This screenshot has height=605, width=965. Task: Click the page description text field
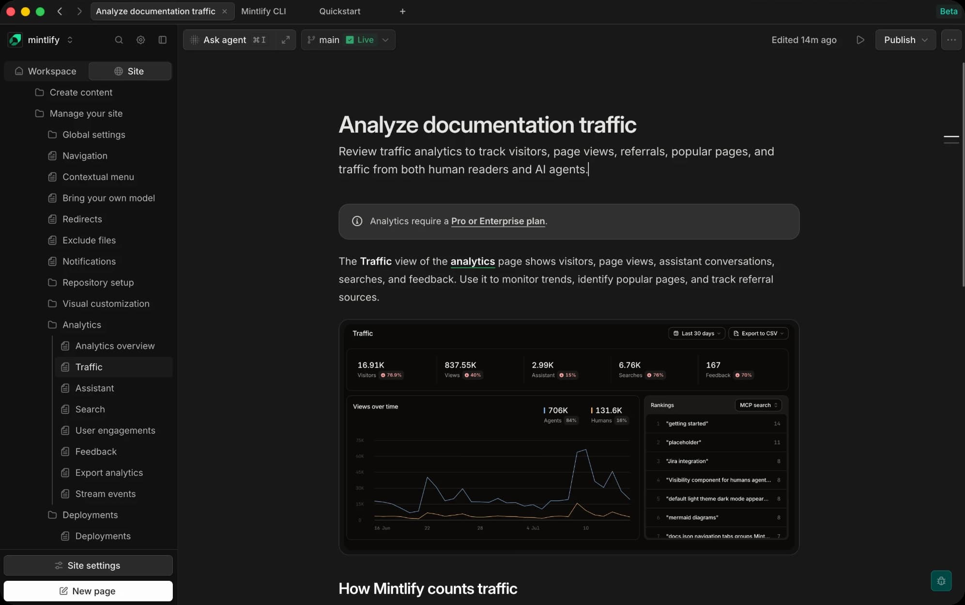click(556, 161)
